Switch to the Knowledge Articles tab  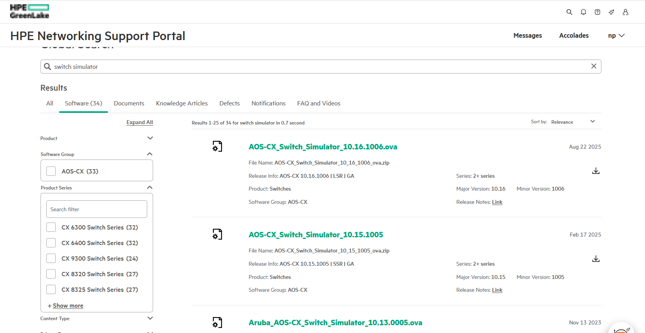[182, 103]
